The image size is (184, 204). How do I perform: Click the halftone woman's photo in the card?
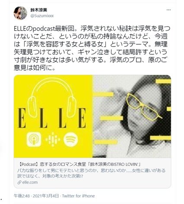tap(132, 116)
